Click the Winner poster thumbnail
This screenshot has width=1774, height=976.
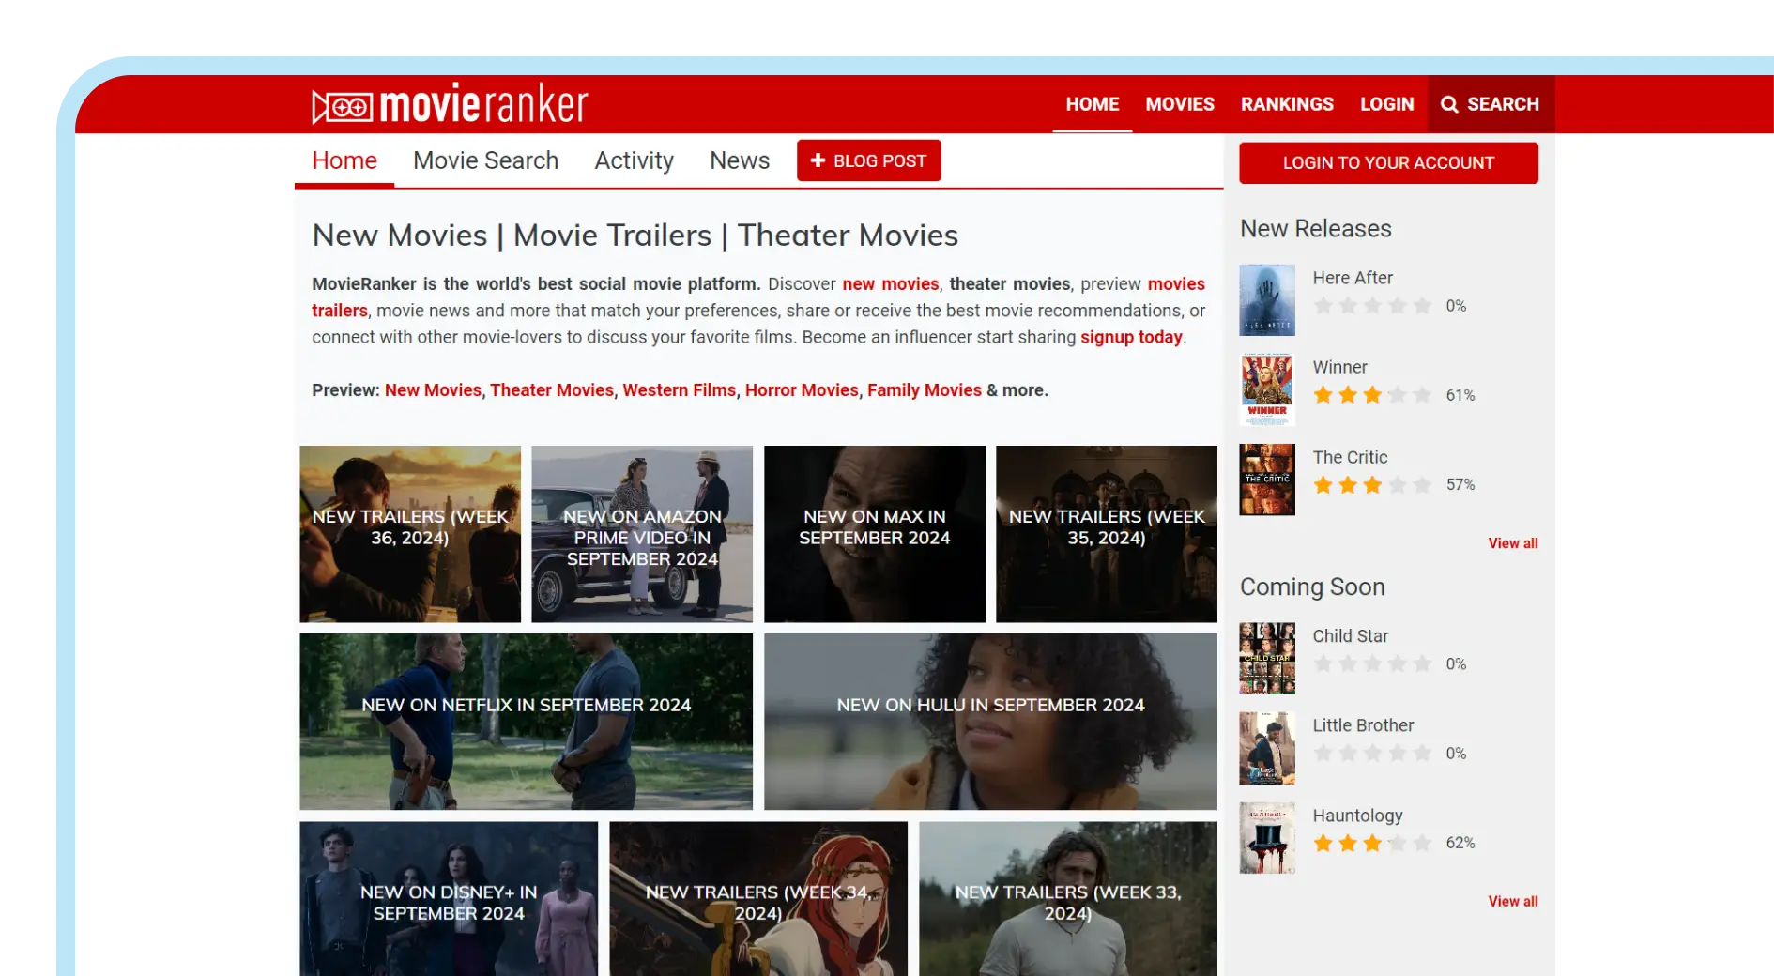(x=1267, y=389)
